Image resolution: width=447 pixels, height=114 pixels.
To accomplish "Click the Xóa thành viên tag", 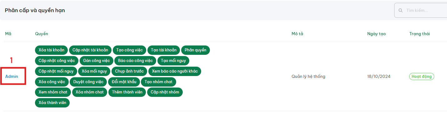I will [x=52, y=102].
